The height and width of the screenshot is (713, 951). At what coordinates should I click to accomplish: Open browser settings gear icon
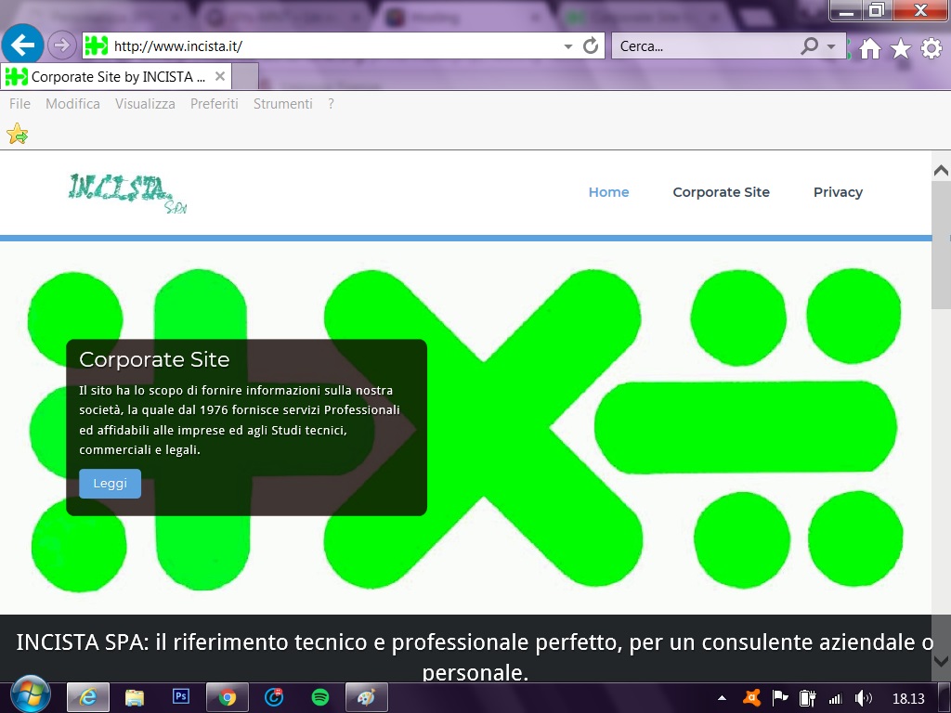coord(931,48)
